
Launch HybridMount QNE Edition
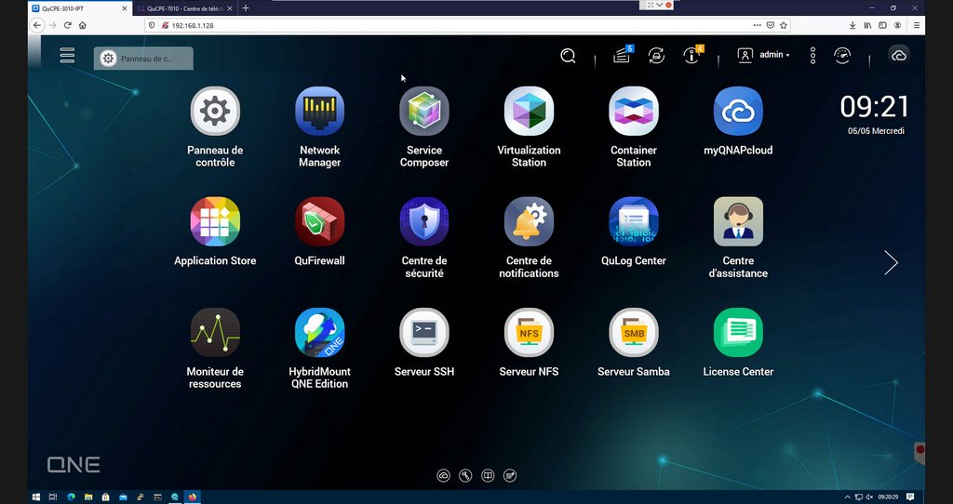(x=320, y=332)
